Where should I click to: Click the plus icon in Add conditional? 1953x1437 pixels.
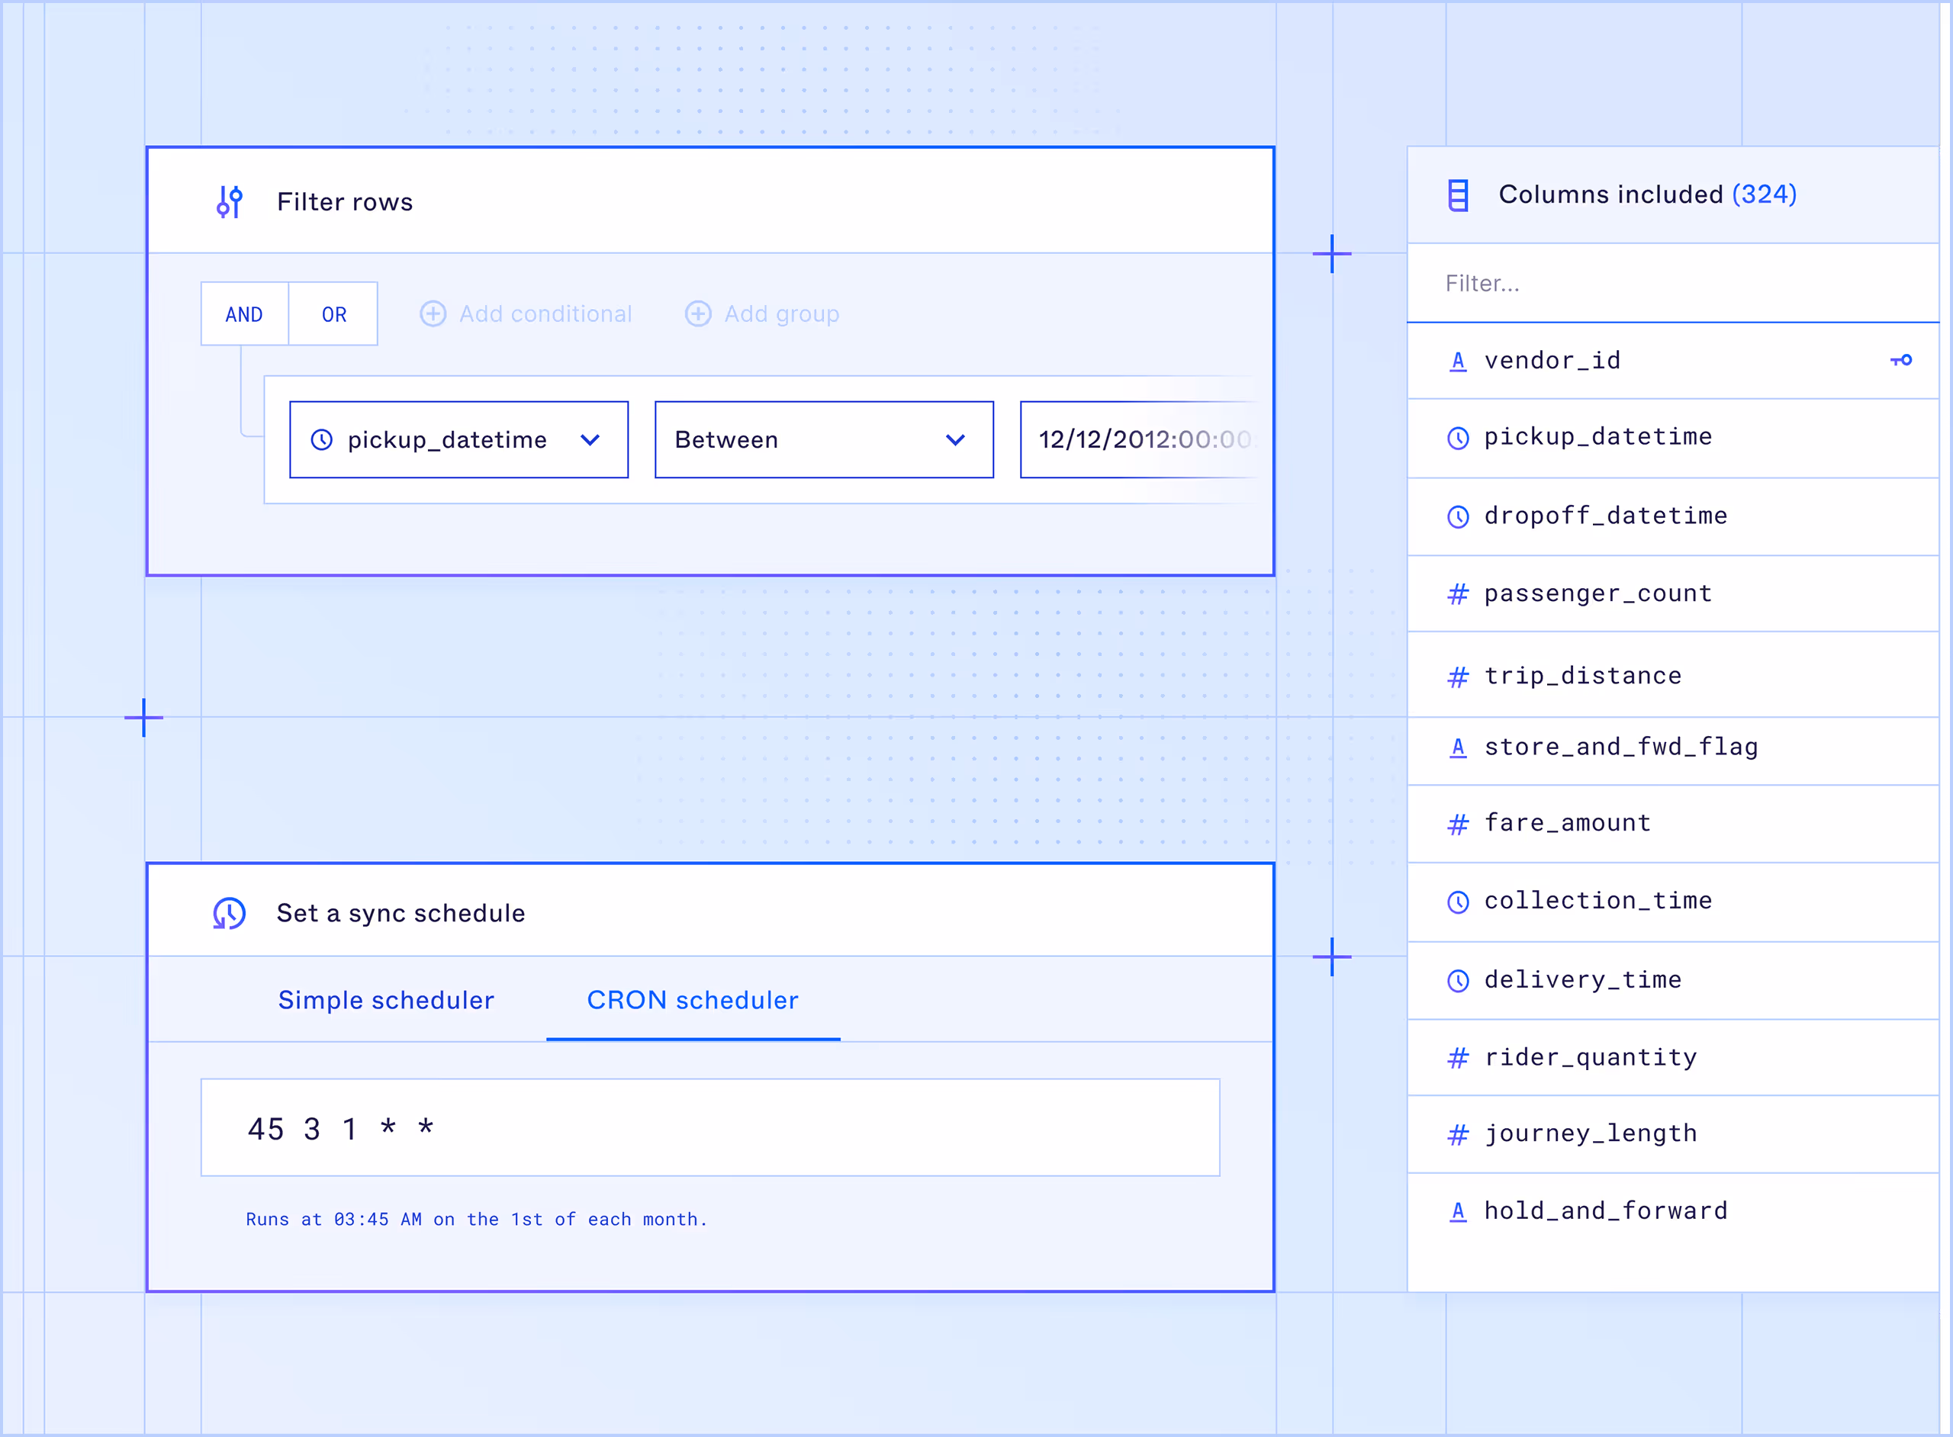(433, 314)
